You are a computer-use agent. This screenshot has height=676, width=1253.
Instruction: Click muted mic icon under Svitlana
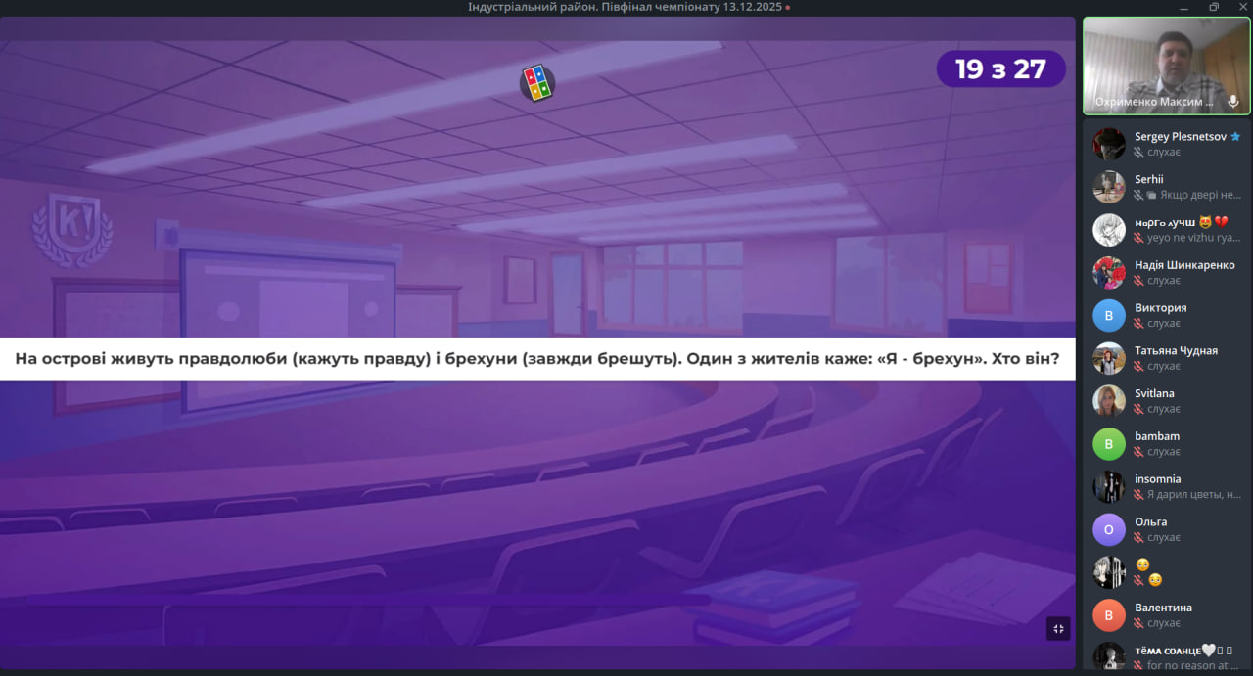[1138, 409]
